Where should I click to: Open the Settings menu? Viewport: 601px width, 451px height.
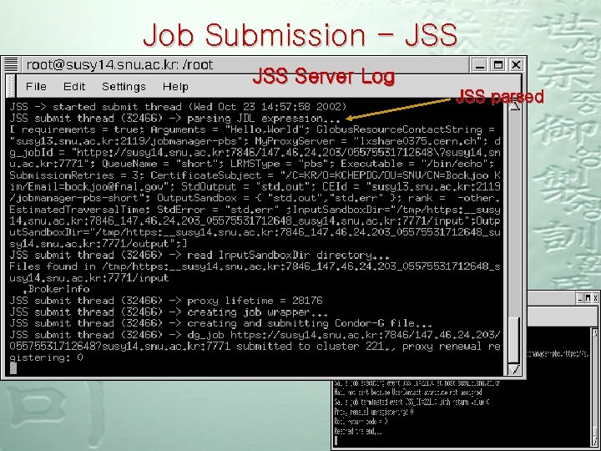click(124, 87)
